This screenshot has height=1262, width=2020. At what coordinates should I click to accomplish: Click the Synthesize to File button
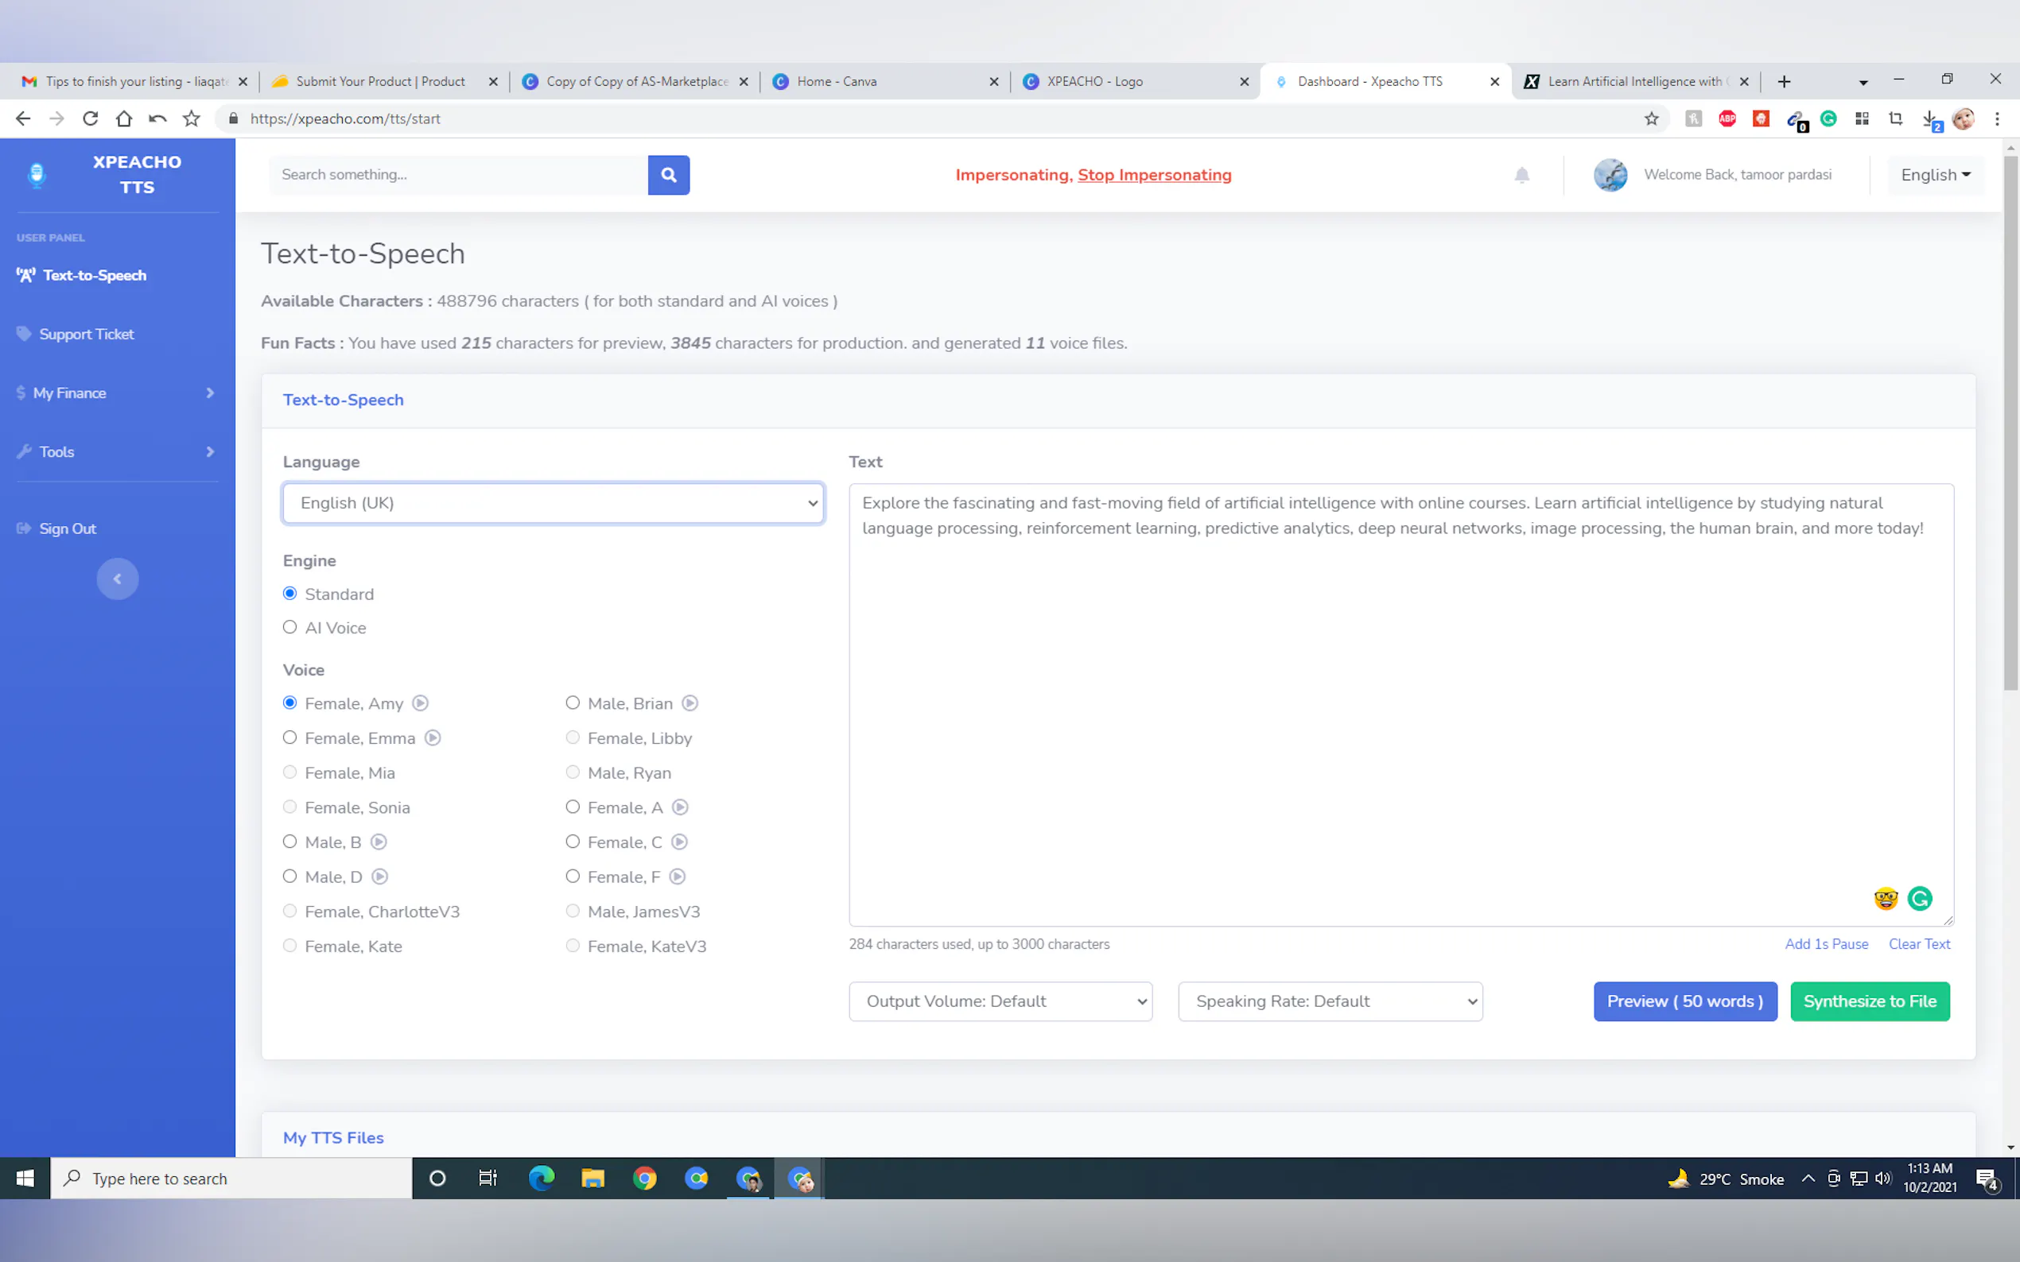tap(1869, 1001)
